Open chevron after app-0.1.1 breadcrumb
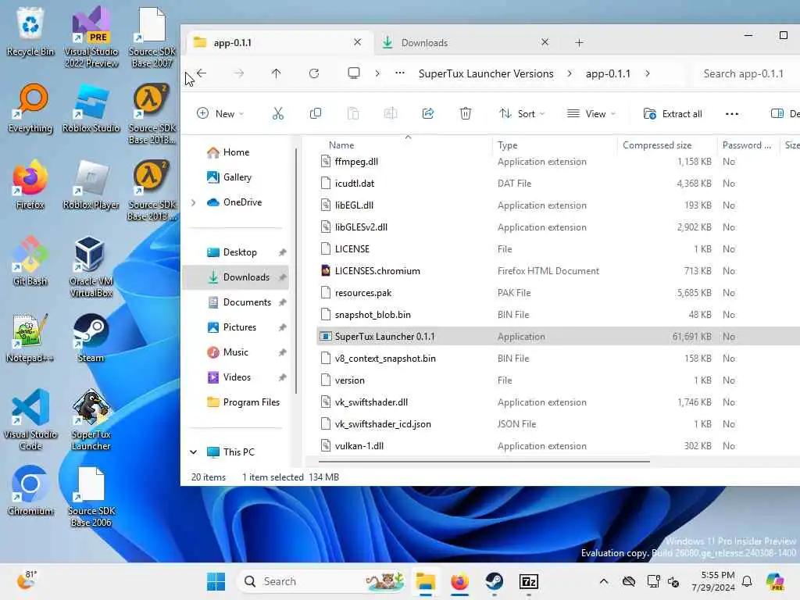The width and height of the screenshot is (800, 600). tap(648, 73)
